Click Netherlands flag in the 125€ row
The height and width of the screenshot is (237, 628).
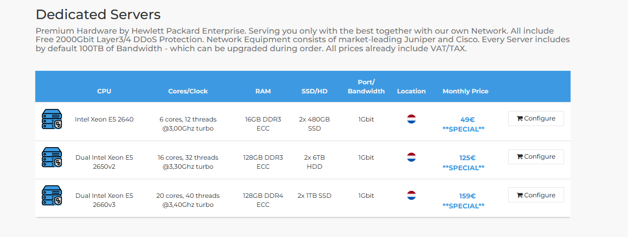pyautogui.click(x=411, y=157)
